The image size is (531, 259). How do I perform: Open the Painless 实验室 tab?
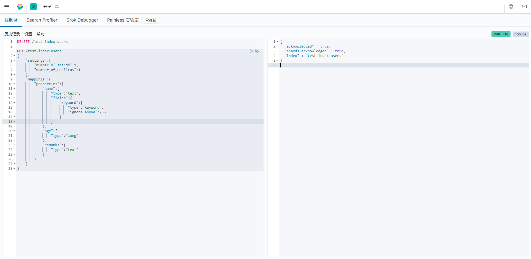(123, 20)
